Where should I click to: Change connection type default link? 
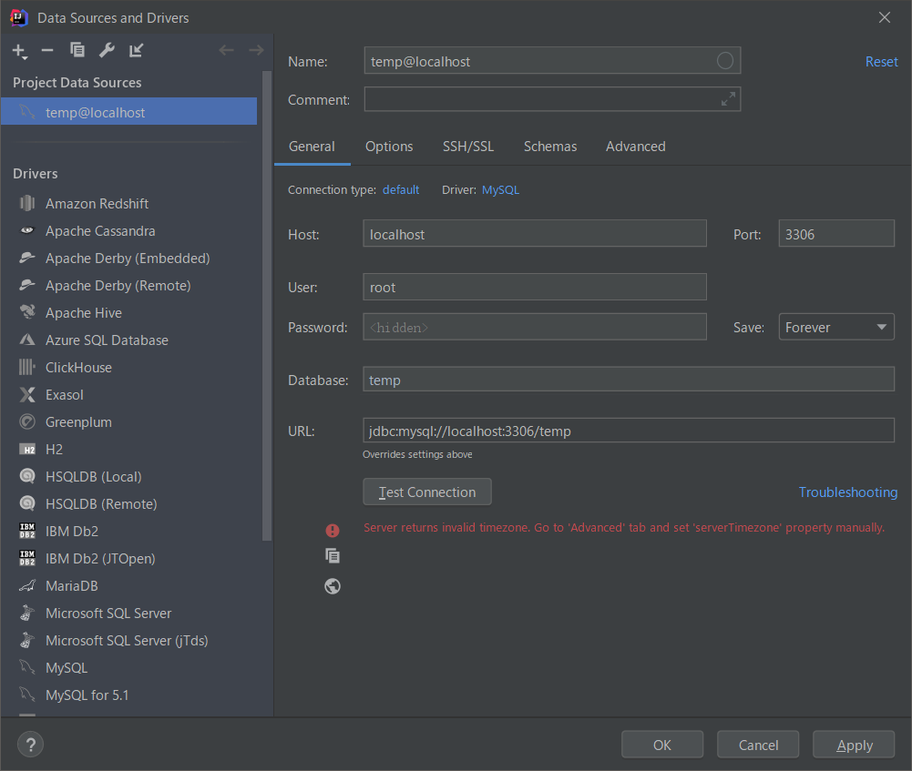(x=401, y=190)
